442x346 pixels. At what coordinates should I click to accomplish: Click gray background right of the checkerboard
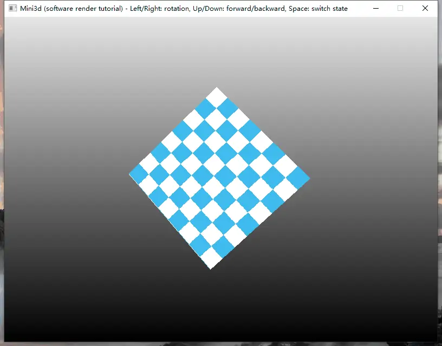click(x=374, y=179)
